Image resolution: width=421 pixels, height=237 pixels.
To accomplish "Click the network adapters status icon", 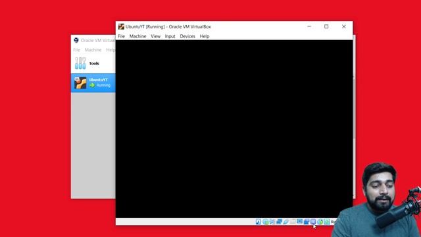I will click(x=279, y=222).
